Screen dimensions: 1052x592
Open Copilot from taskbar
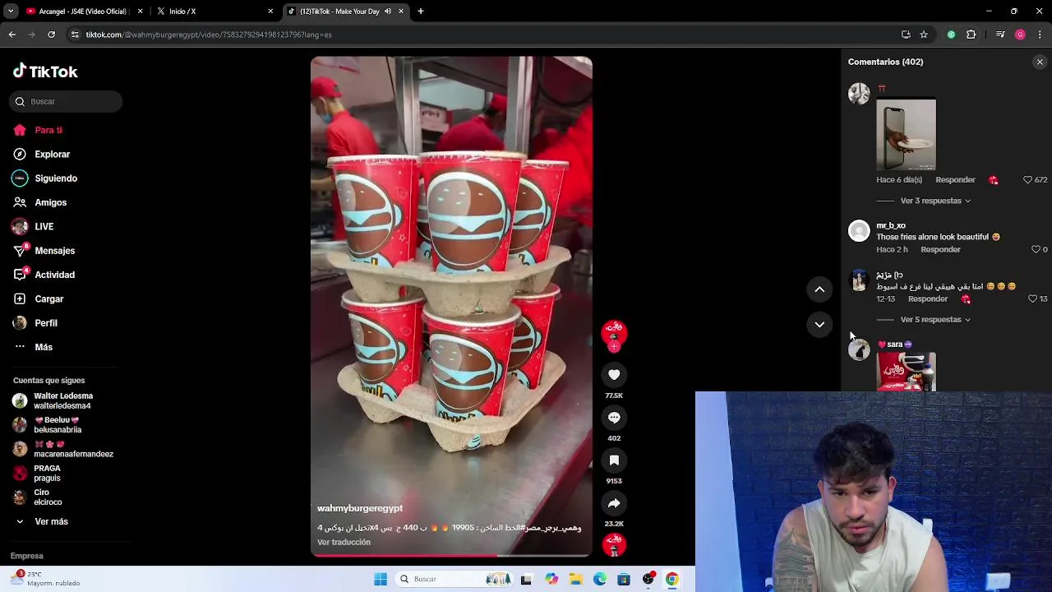(551, 579)
